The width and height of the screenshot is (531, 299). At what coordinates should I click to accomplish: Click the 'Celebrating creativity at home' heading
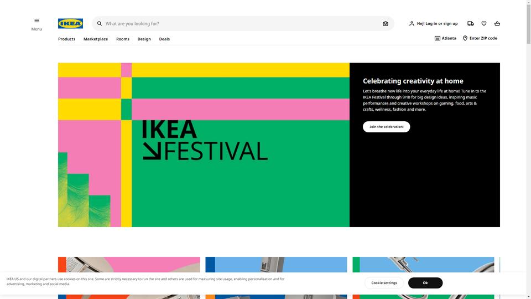coord(413,81)
